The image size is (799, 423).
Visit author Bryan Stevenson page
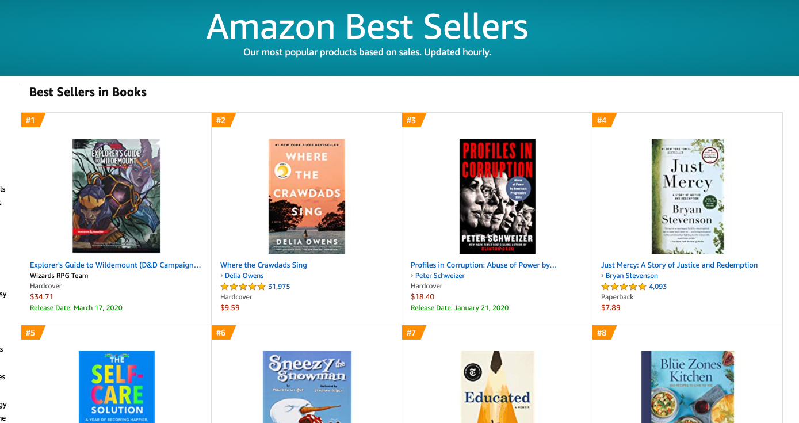point(632,276)
